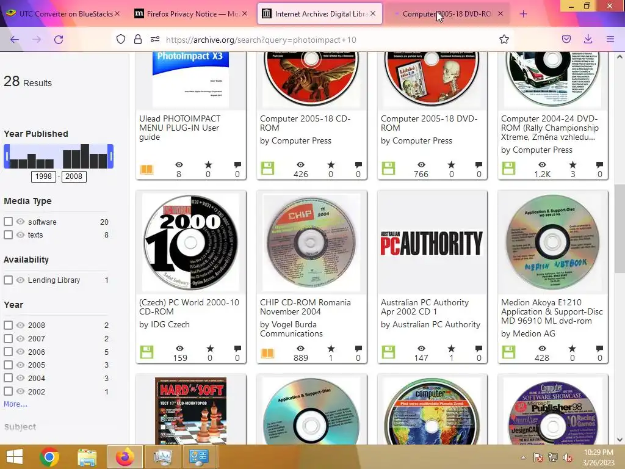Reload the current page
Image resolution: width=625 pixels, height=469 pixels.
click(x=59, y=40)
